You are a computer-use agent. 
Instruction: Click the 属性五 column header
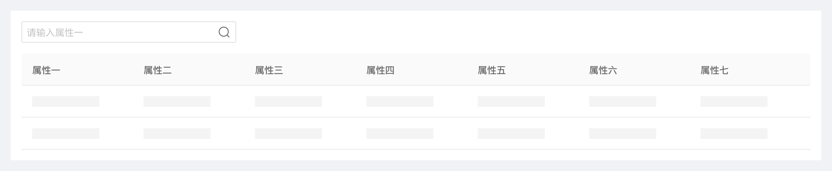tap(492, 70)
